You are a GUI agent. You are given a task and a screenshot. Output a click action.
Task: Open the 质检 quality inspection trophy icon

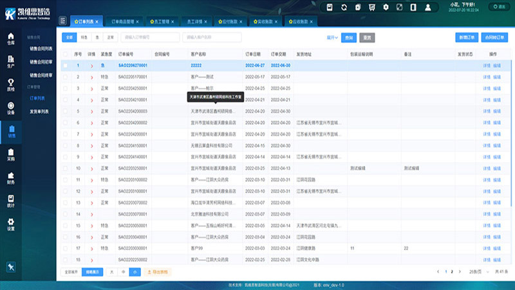(x=11, y=85)
